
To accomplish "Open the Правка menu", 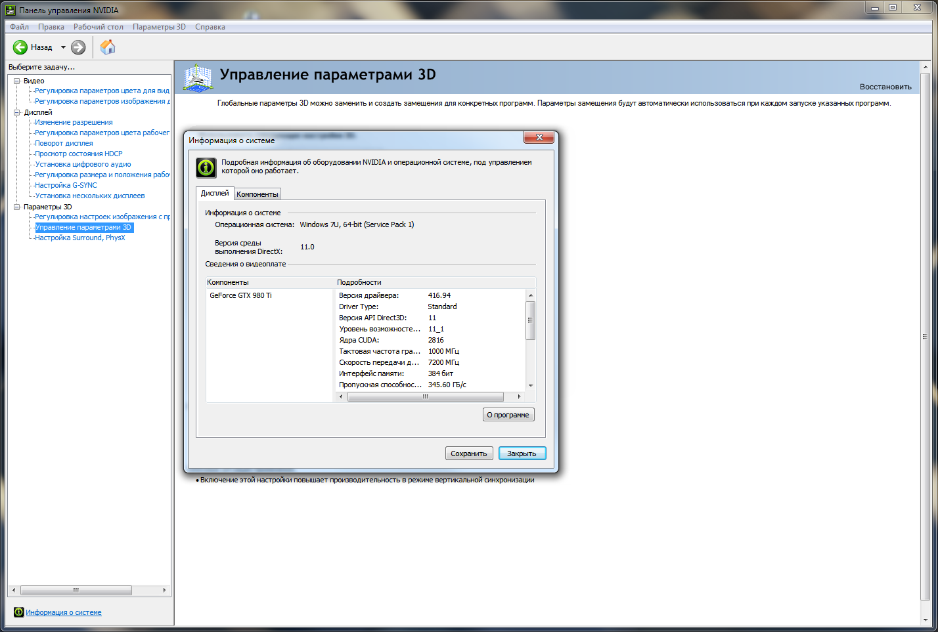I will pos(51,27).
